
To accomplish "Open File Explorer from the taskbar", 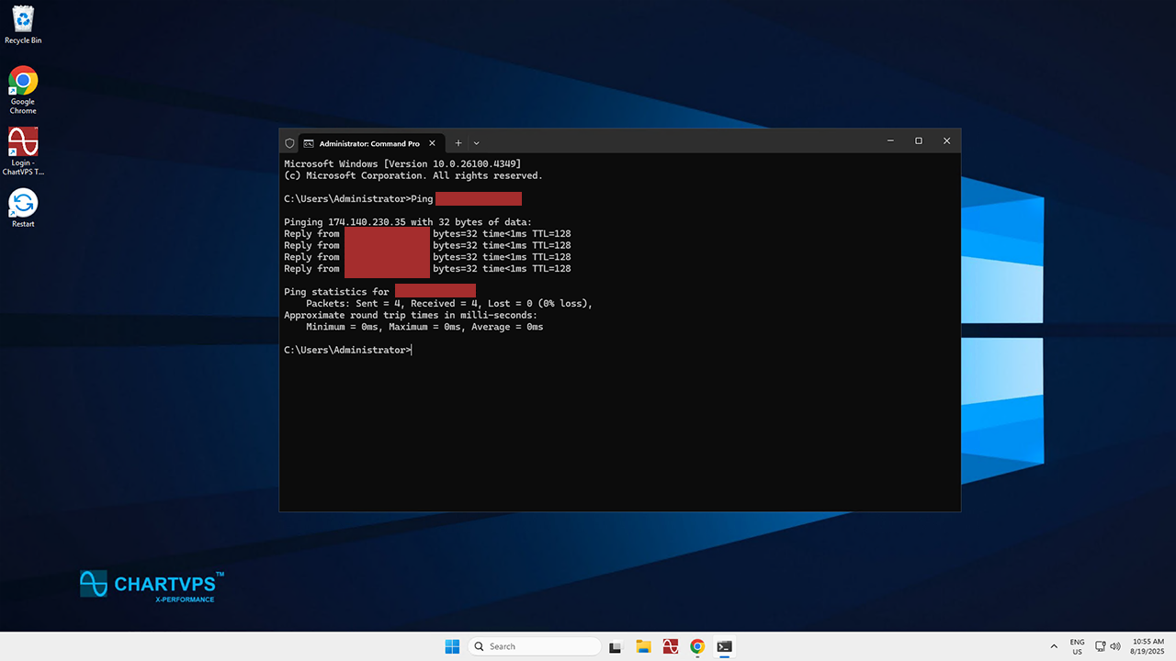I will pyautogui.click(x=643, y=646).
